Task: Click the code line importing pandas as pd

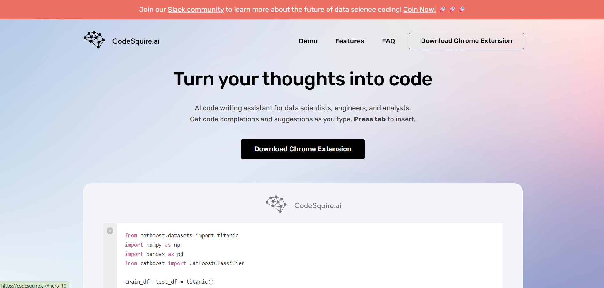Action: click(154, 254)
